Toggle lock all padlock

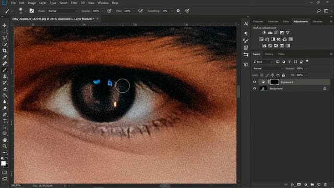tap(283, 75)
